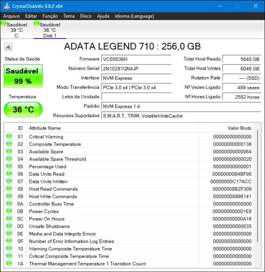The image size is (265, 272).
Task: Click raw value 0000000B4BF98
Action: point(232,174)
